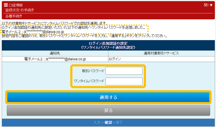Click the 取引パスワード field label
This screenshot has height=127, width=216.
click(93, 71)
